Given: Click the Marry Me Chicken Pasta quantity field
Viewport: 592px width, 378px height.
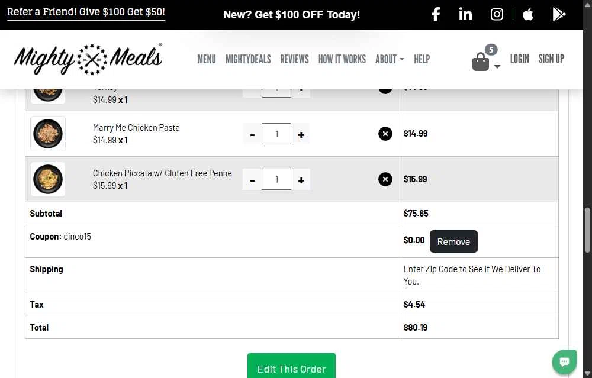Looking at the screenshot, I should click(x=276, y=134).
